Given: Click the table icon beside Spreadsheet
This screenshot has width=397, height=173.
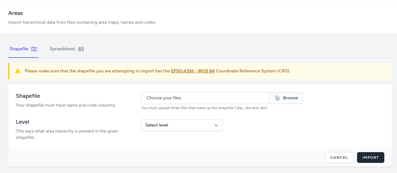Looking at the screenshot, I should (81, 49).
